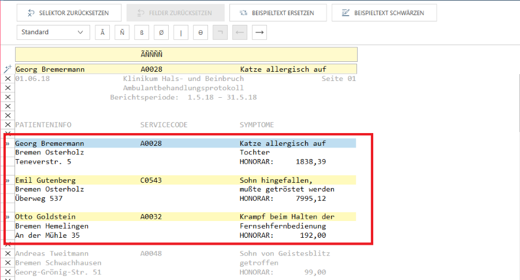Click Beispieltext schwärzen button

pyautogui.click(x=388, y=13)
